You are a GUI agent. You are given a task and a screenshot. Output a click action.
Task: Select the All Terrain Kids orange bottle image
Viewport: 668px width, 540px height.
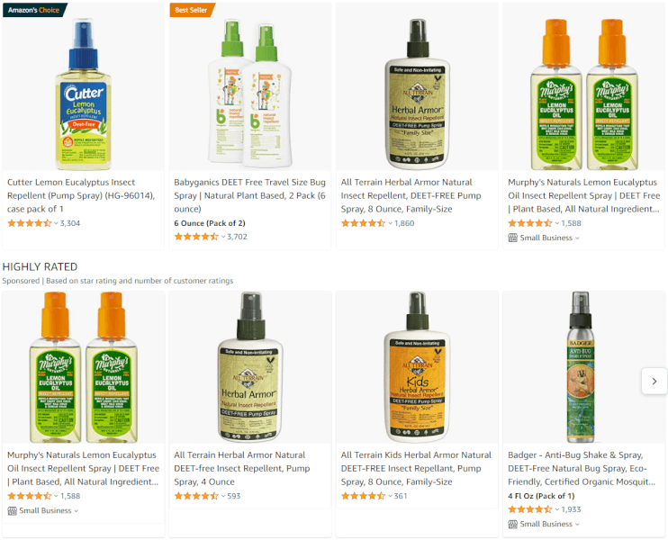tap(417, 367)
